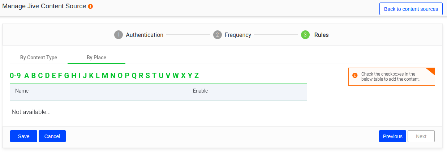Choose letter G in the alphabet filter
The height and width of the screenshot is (153, 447).
tap(66, 76)
